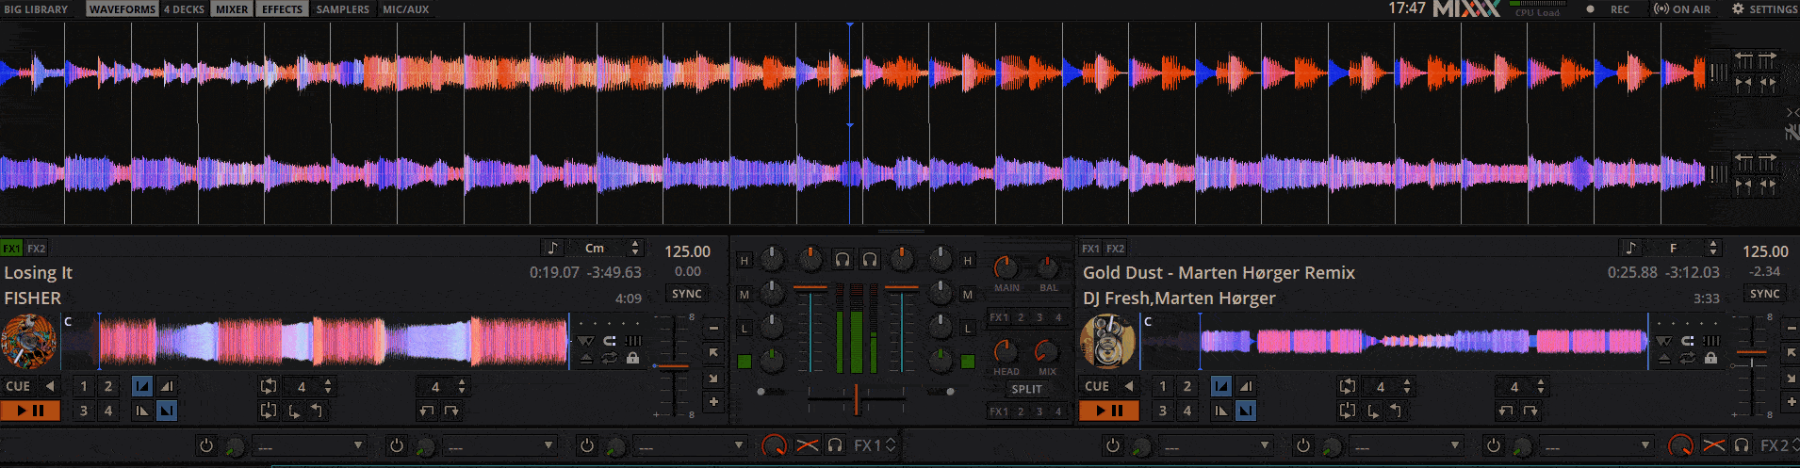1800x468 pixels.
Task: Click the reverse play arrow on left deck
Action: point(50,386)
